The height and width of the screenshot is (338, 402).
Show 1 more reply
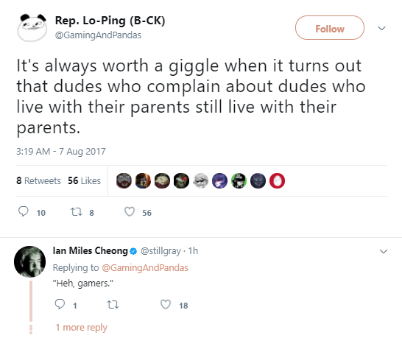coord(81,328)
